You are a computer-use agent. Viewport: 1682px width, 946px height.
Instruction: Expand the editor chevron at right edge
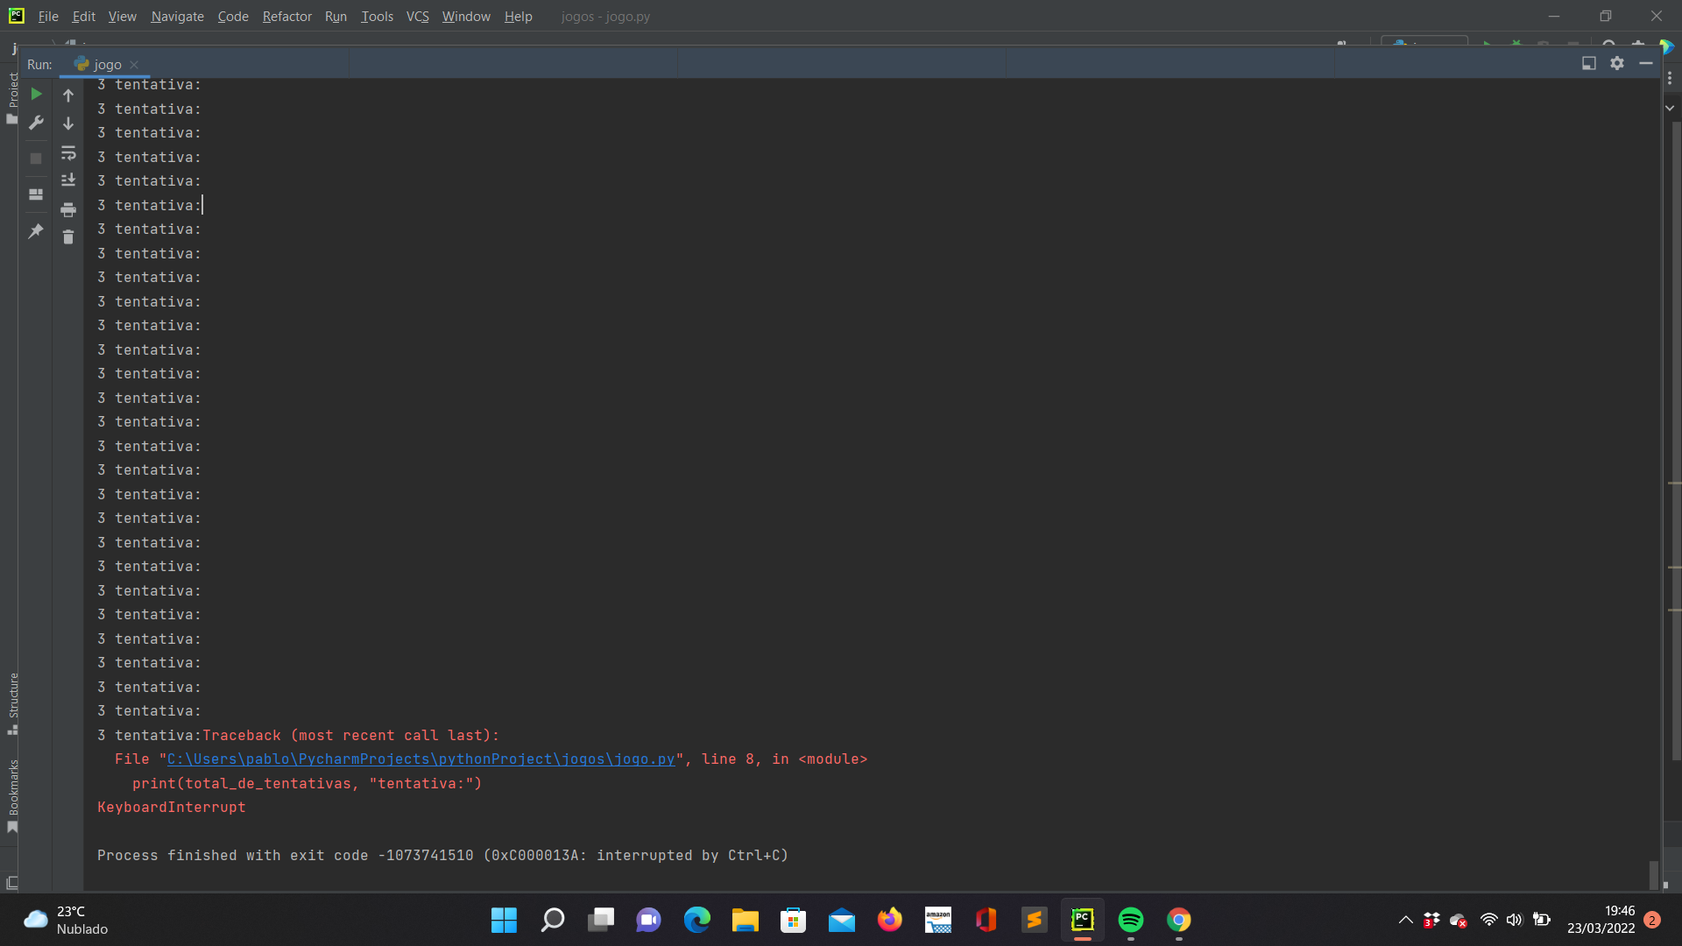1670,108
